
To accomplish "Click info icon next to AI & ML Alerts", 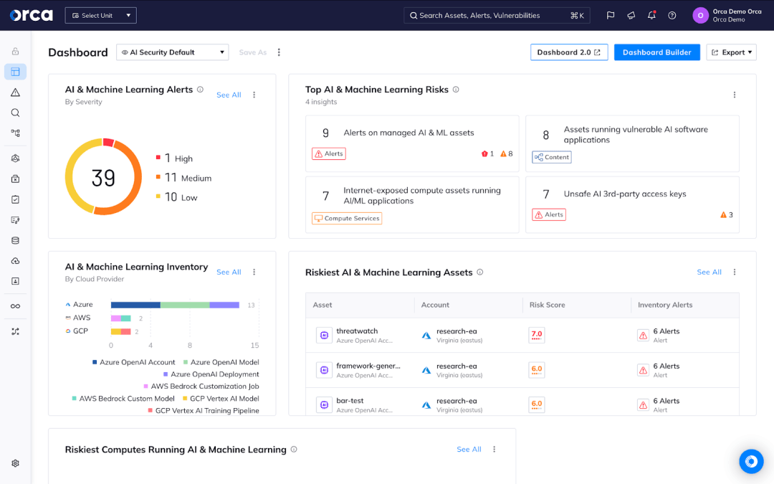I will coord(200,90).
